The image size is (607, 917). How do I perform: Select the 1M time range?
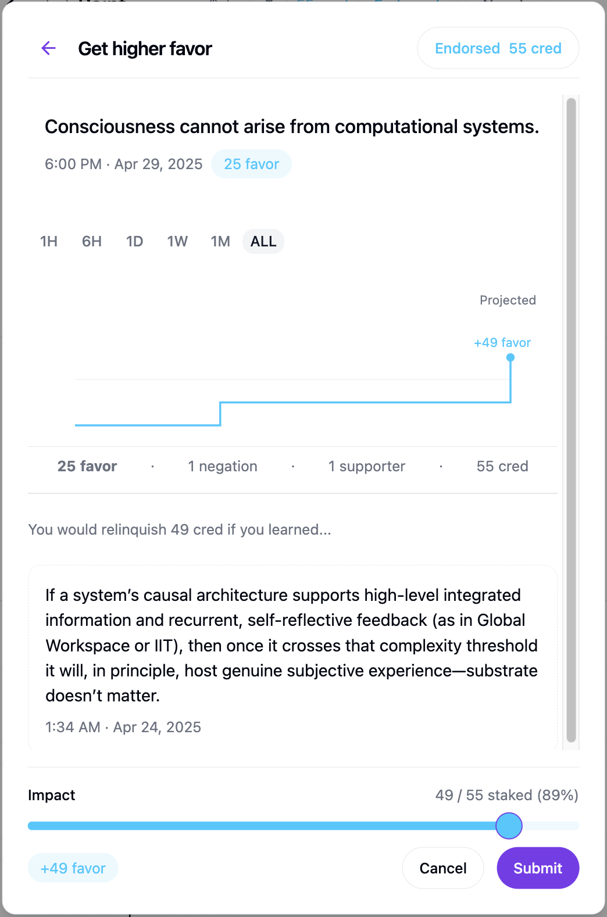coord(220,241)
